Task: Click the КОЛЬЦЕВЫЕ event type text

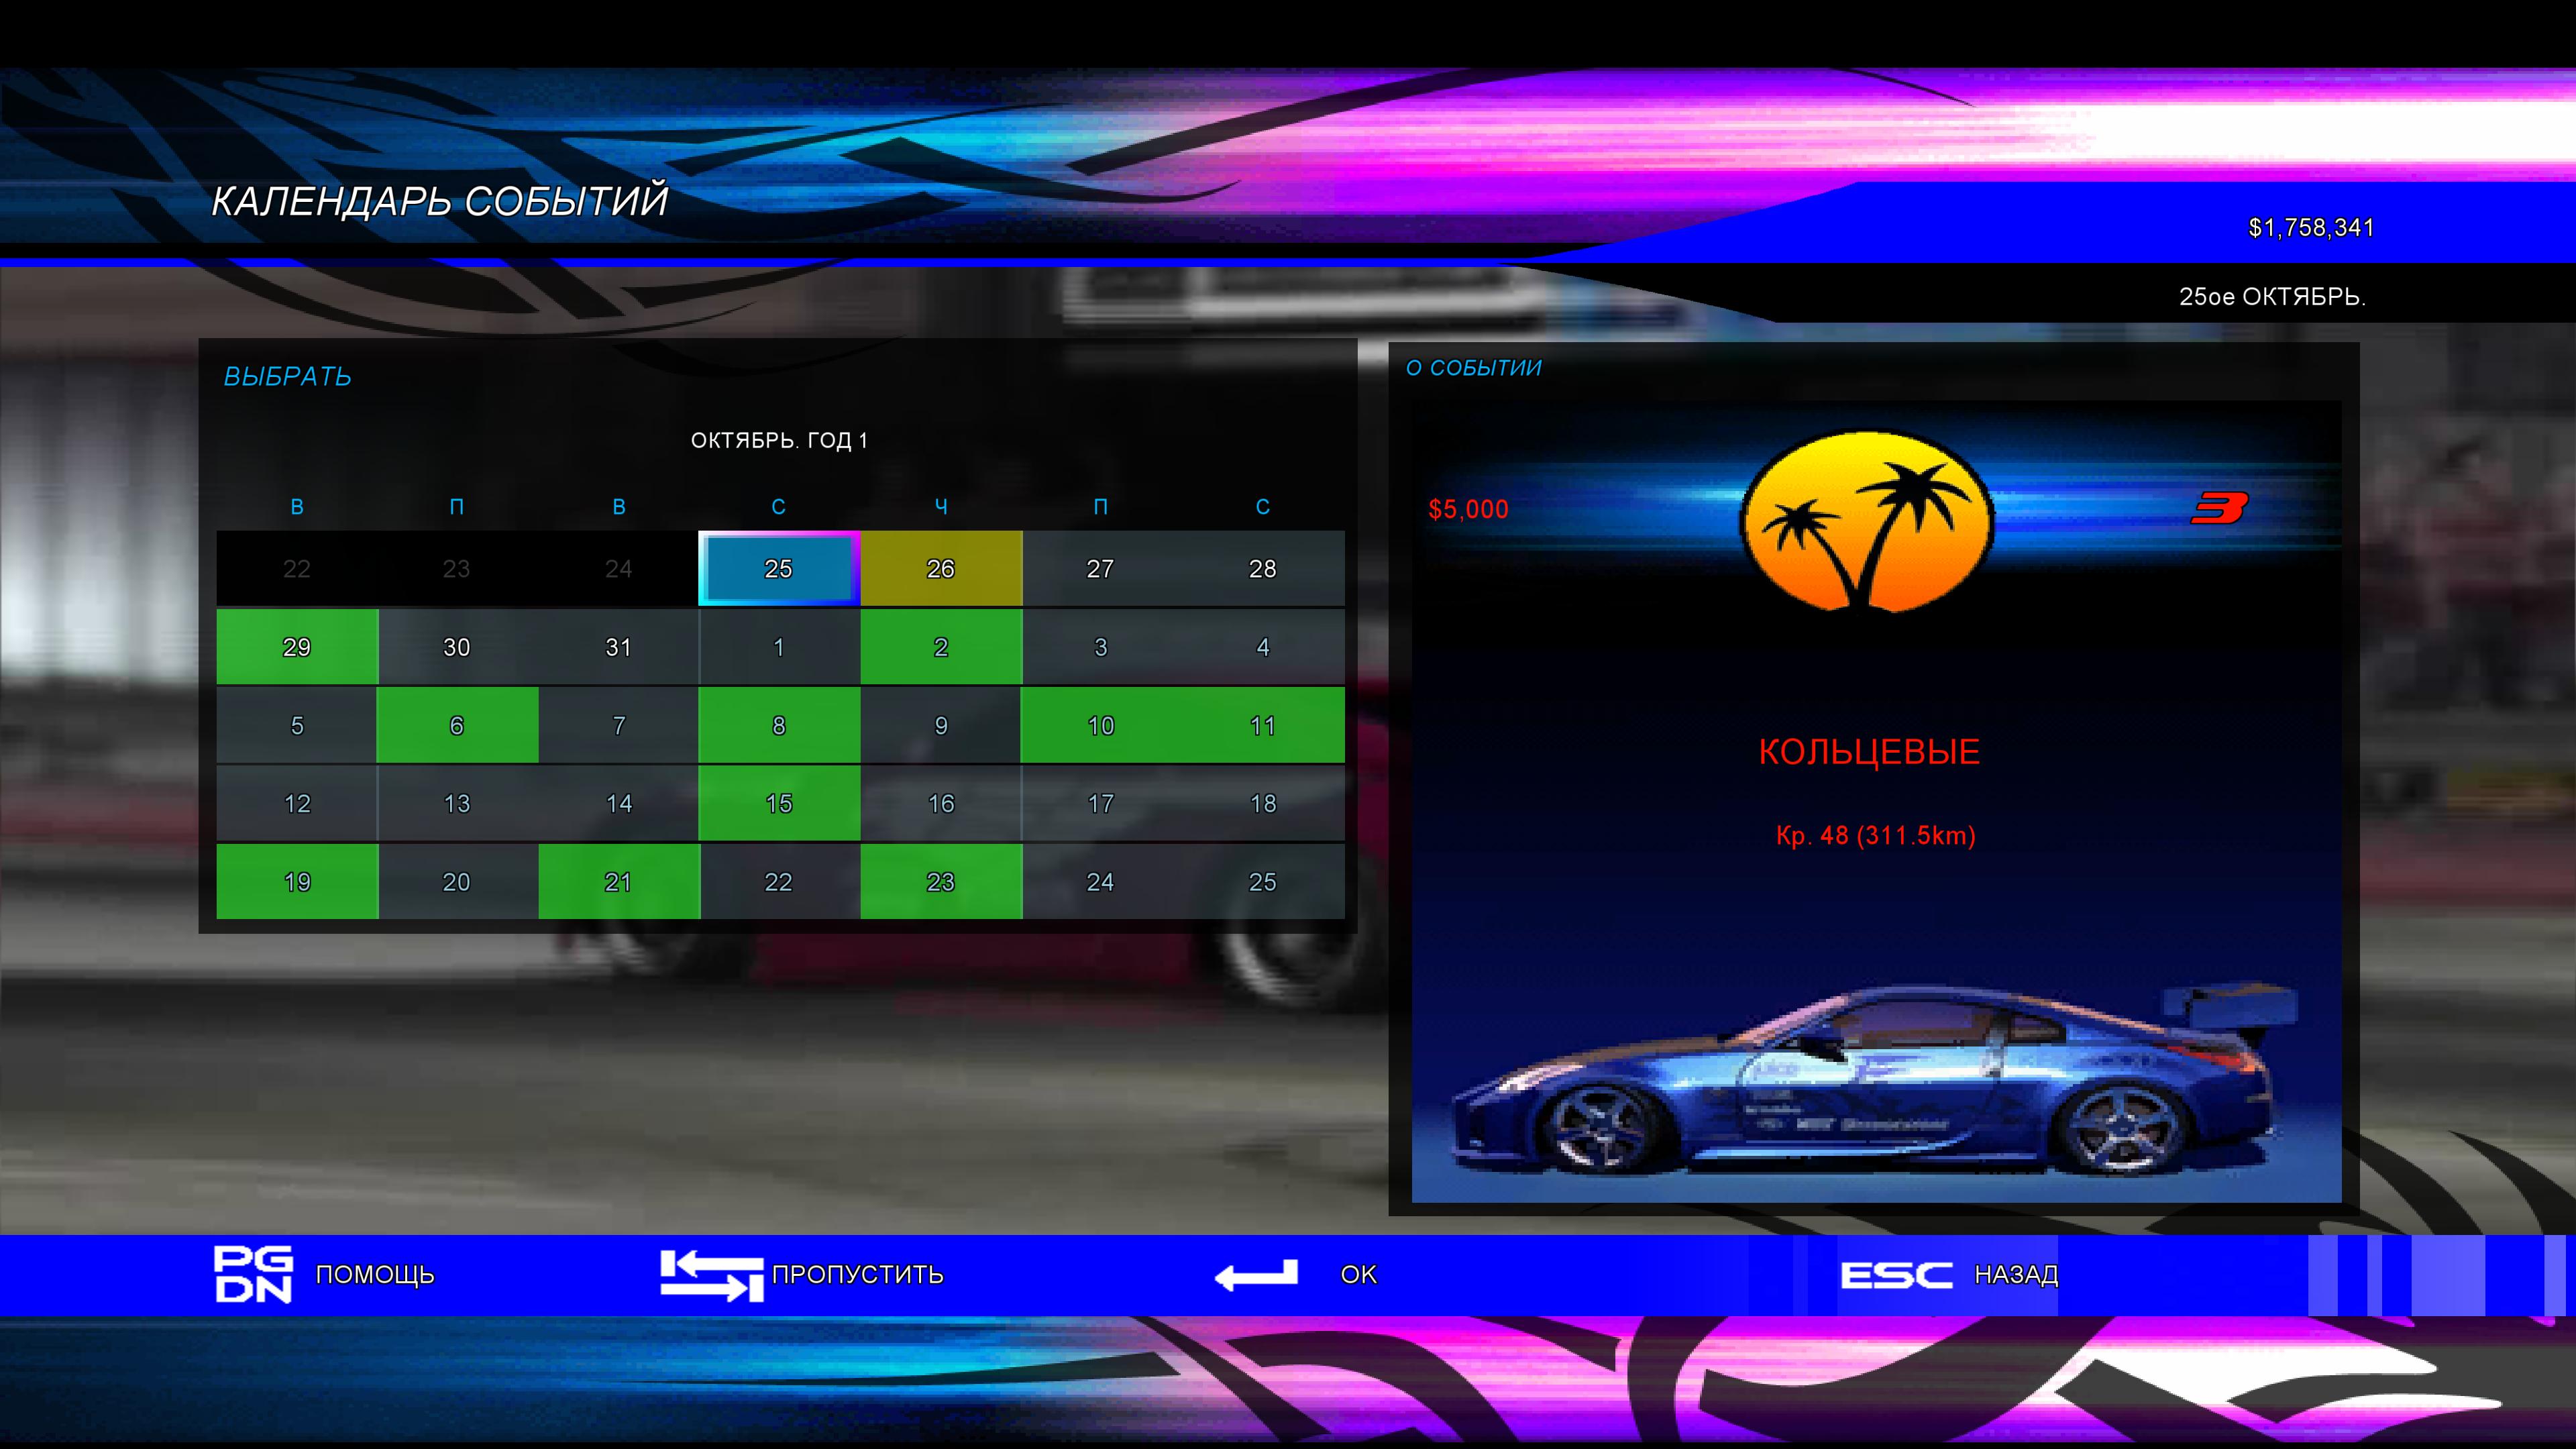Action: tap(1869, 752)
